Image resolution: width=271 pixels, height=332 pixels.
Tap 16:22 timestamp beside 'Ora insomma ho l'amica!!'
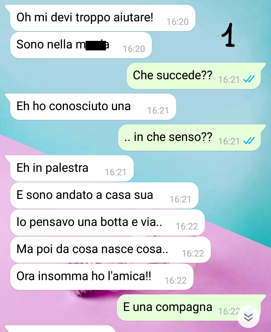(x=176, y=280)
